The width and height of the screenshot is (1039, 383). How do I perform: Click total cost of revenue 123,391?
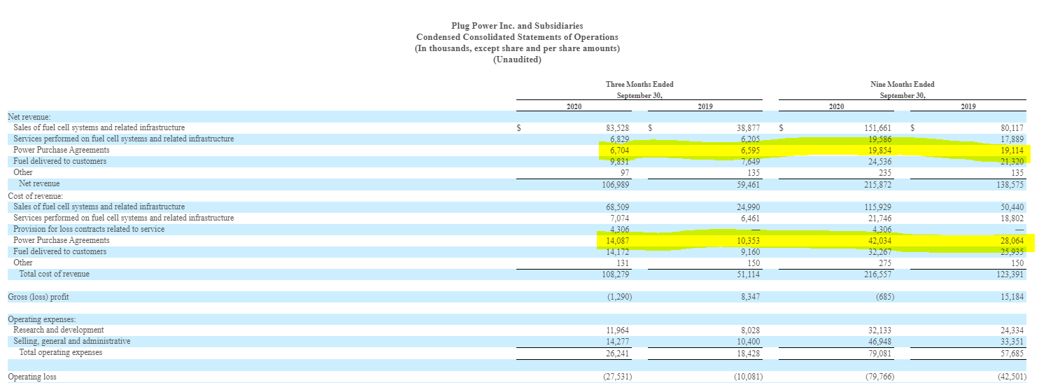(x=1010, y=274)
